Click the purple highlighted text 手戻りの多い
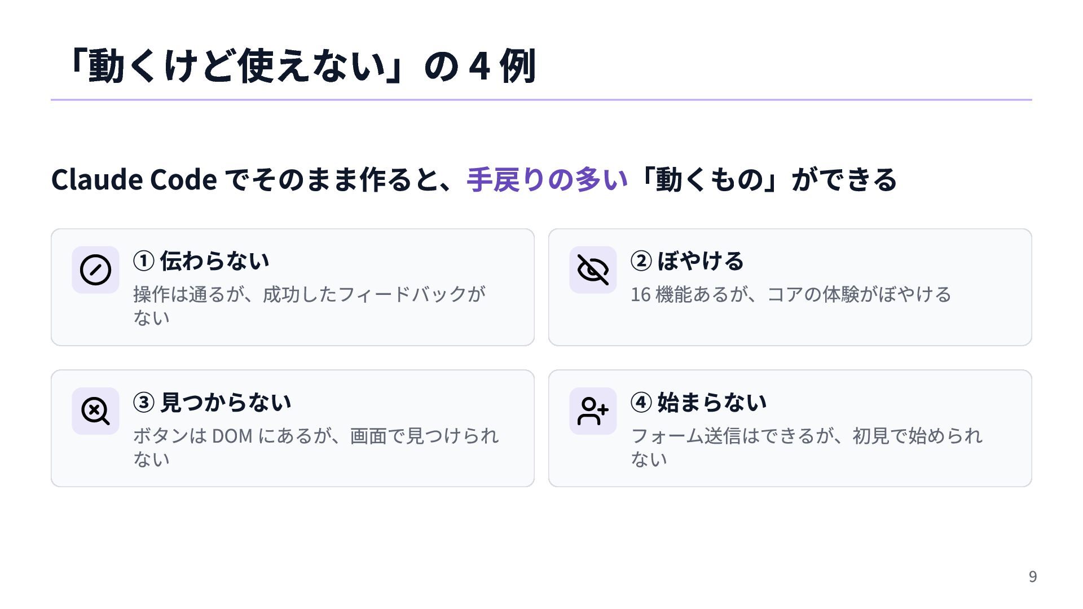 pos(547,179)
